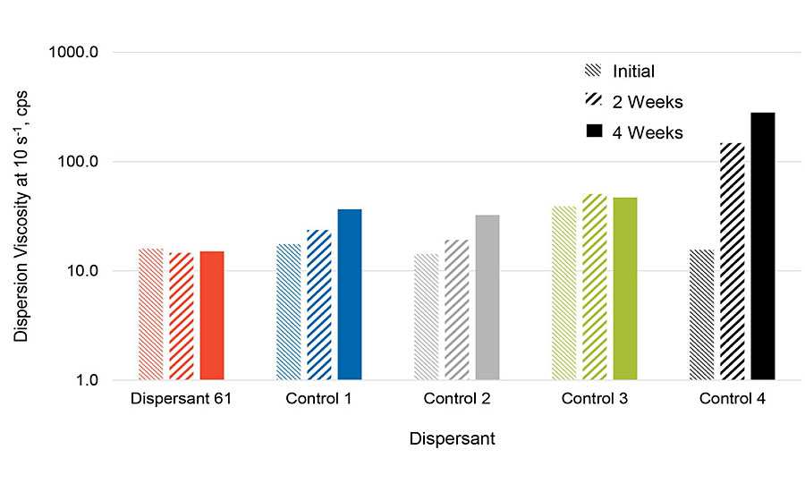805x492 pixels.
Task: Click the 2 Weeks legend swatch
Action: tap(593, 101)
